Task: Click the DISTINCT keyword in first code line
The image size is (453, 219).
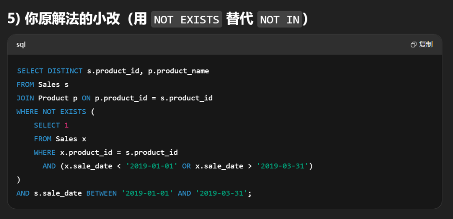Action: (x=65, y=71)
